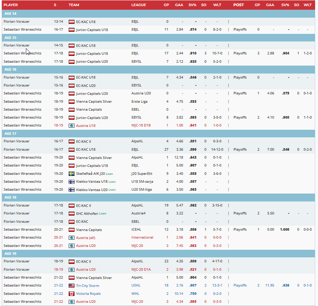Open Playoffs link in Tri-City Storm row
This screenshot has height=306, width=318.
[240, 285]
